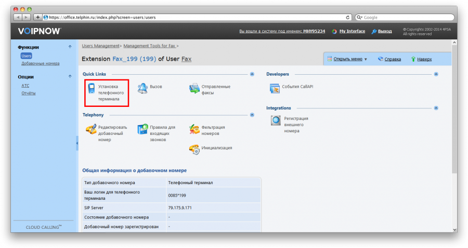
Task: Click the My Interface colored icon
Action: [x=334, y=31]
